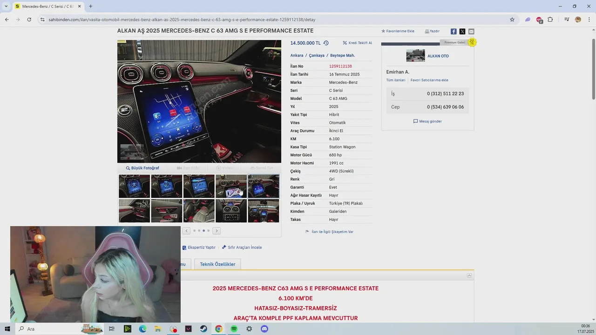The height and width of the screenshot is (335, 596).
Task: Open Microsoft Edge from taskbar
Action: (142, 329)
